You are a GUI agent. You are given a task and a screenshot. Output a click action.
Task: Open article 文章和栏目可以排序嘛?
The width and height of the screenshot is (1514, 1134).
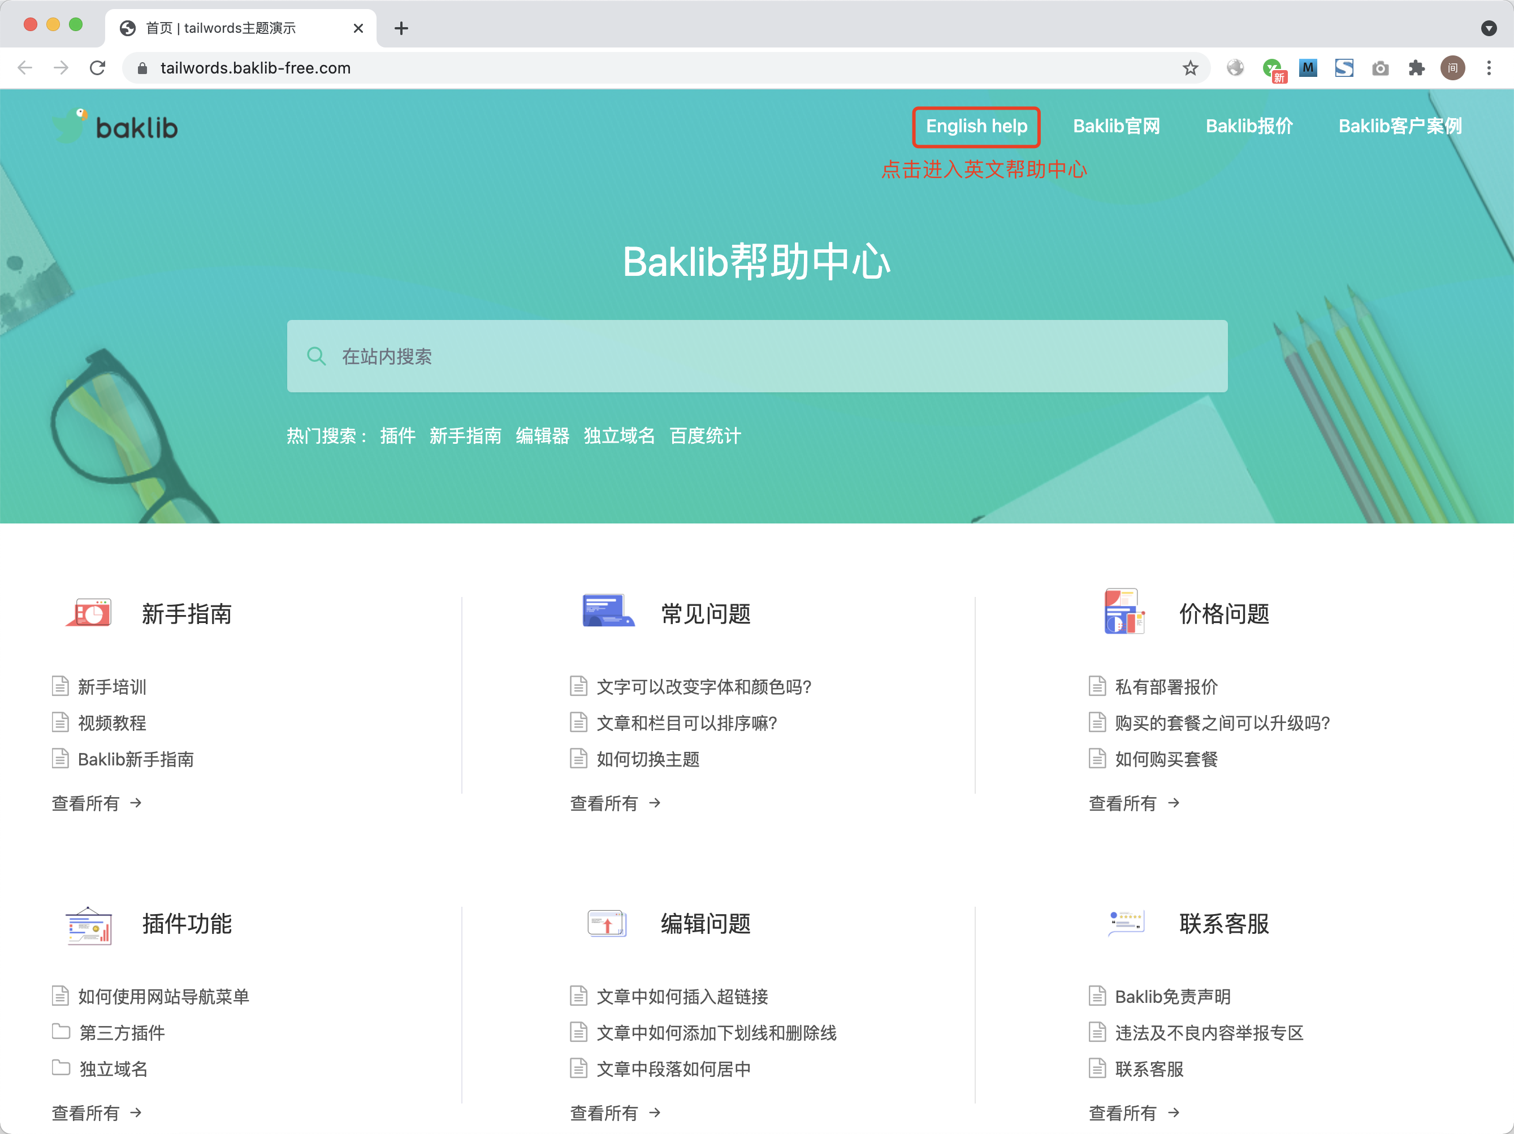pos(686,722)
